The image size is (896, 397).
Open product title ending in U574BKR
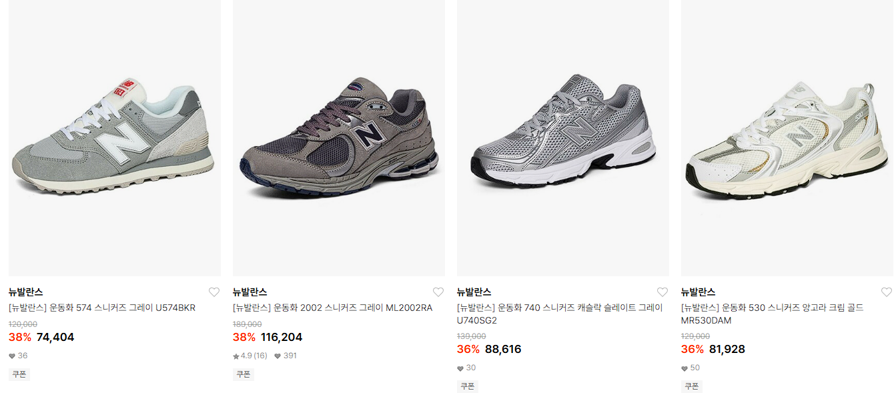(x=102, y=308)
